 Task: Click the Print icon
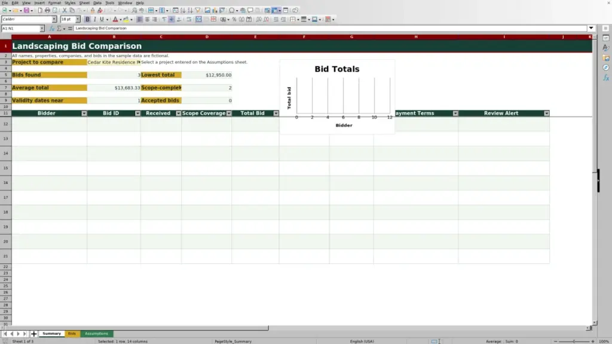pos(47,10)
